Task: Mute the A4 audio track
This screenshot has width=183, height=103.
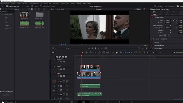Action: coord(67,95)
